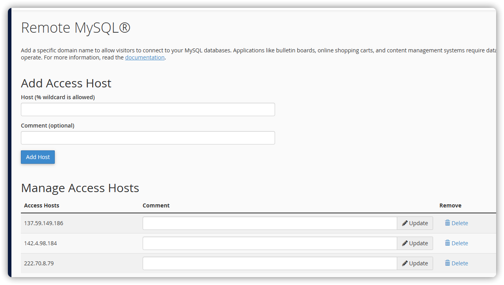This screenshot has height=285, width=504.
Task: Delete access host 142.4.98.184
Action: [459, 243]
